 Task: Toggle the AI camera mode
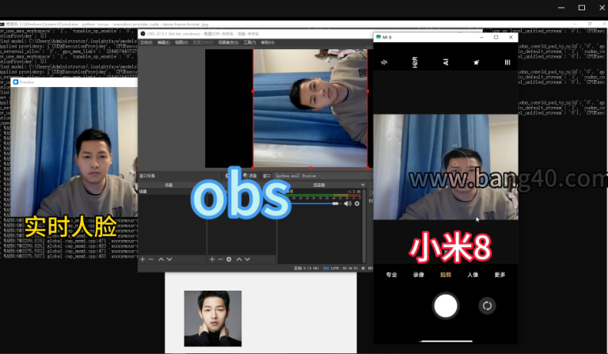coord(446,62)
